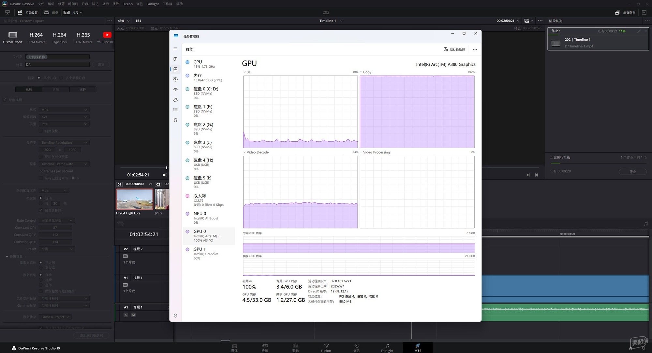Image resolution: width=652 pixels, height=353 pixels.
Task: Select GPU 1 Intel Graphics in performance list
Action: 209,254
